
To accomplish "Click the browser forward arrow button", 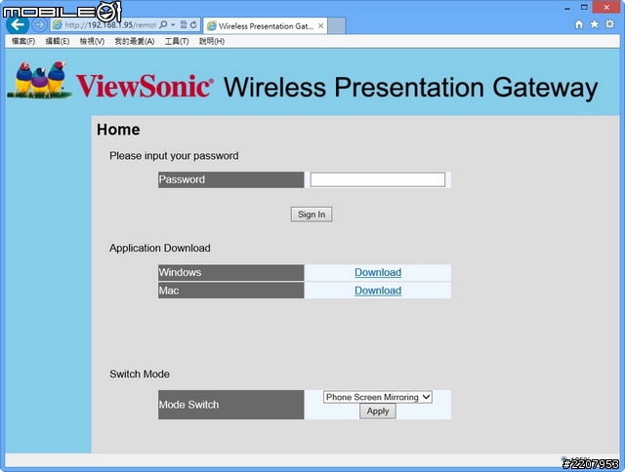I will (39, 25).
